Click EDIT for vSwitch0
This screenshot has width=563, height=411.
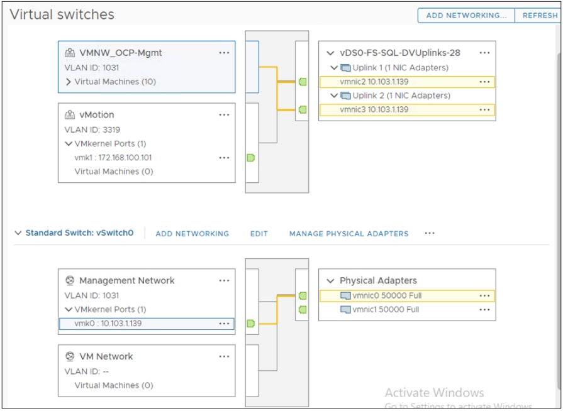point(259,233)
